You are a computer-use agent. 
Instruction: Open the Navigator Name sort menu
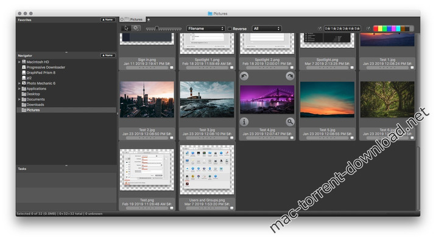(x=108, y=55)
